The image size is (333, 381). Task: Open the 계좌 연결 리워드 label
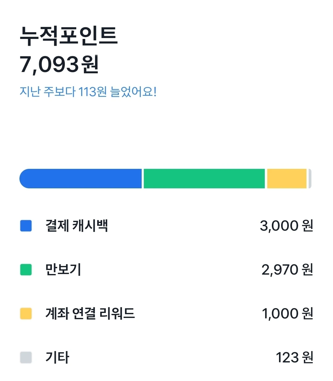pos(90,314)
